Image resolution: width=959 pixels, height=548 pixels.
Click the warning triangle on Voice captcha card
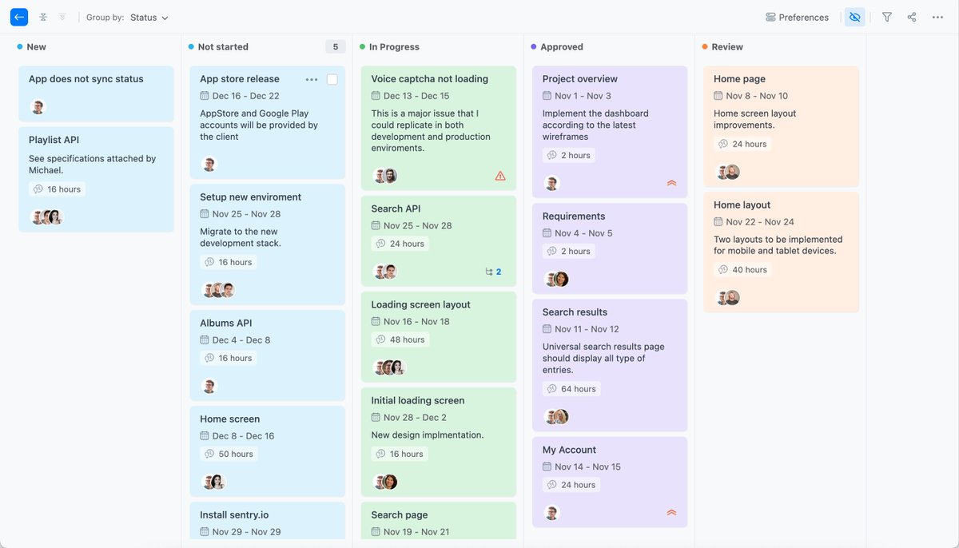(x=500, y=176)
